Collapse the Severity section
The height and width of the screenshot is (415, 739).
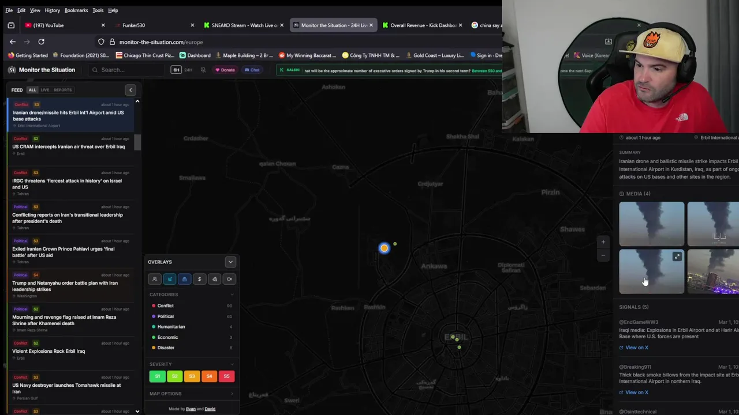pyautogui.click(x=232, y=364)
